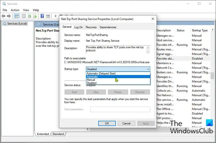Open the View menu
This screenshot has height=143, width=216.
(x=26, y=10)
